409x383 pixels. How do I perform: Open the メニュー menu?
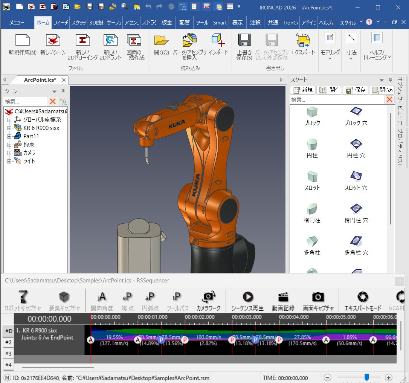pos(17,23)
